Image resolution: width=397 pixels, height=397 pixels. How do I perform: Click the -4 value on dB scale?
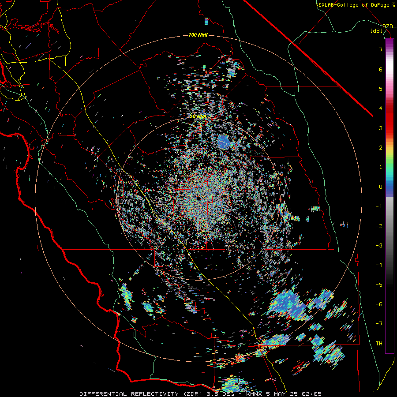point(379,265)
